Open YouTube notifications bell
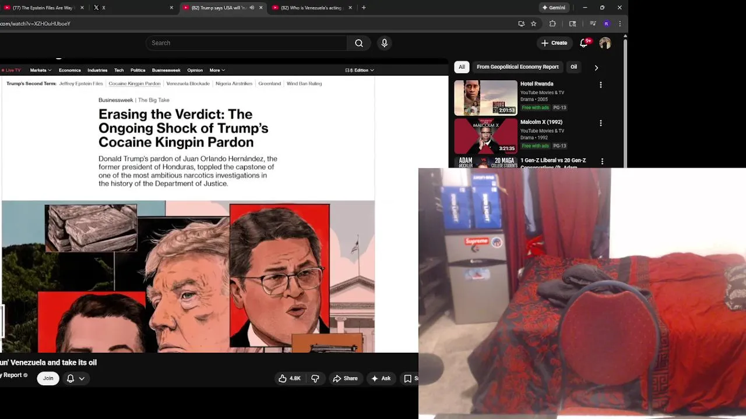Viewport: 746px width, 419px height. [584, 43]
